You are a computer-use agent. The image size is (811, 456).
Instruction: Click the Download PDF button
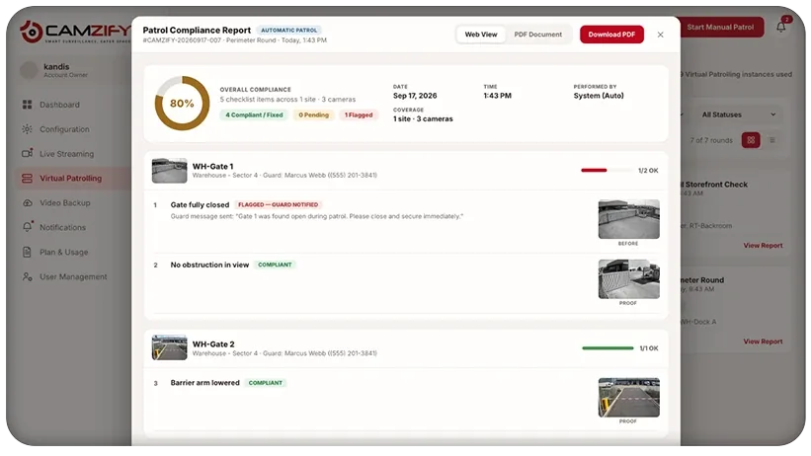click(x=611, y=35)
